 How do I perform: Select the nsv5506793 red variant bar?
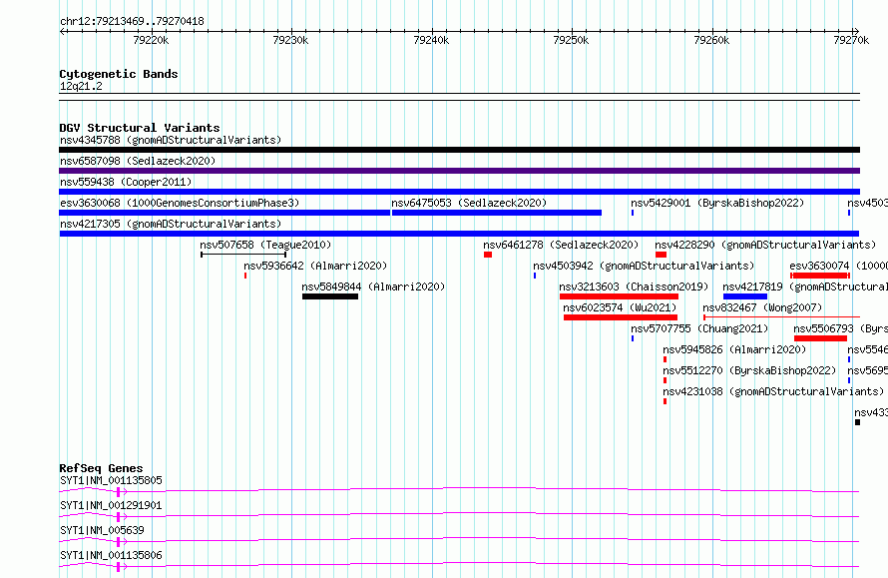pyautogui.click(x=820, y=338)
